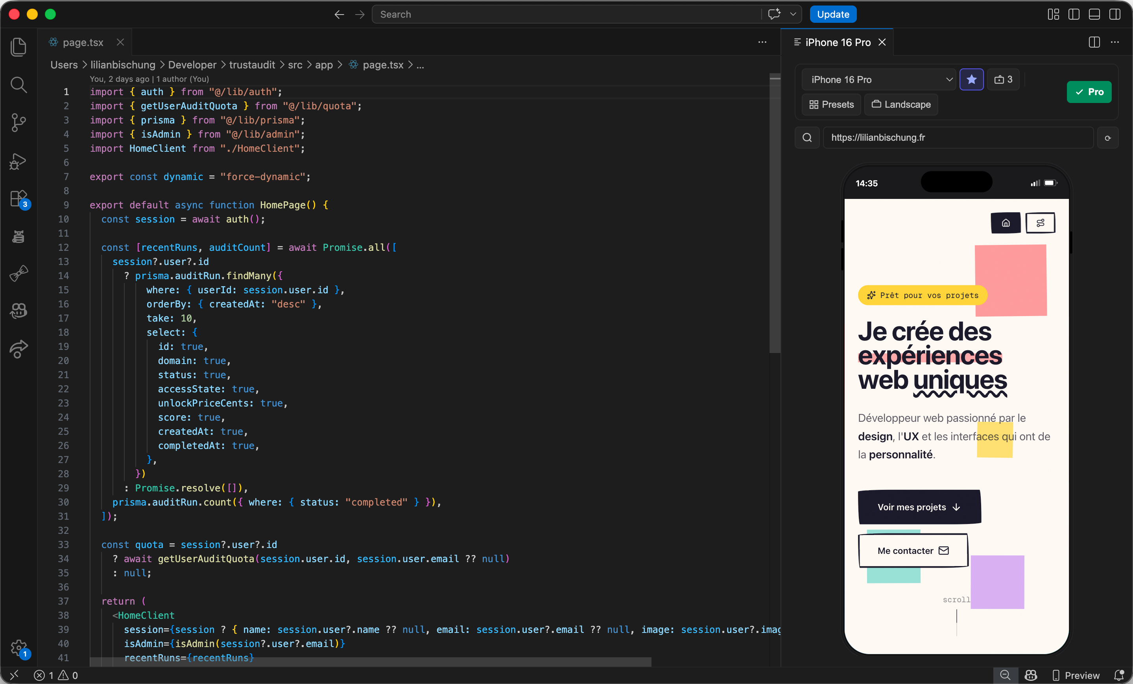1133x684 pixels.
Task: Open notifications bell in status bar
Action: point(1119,675)
